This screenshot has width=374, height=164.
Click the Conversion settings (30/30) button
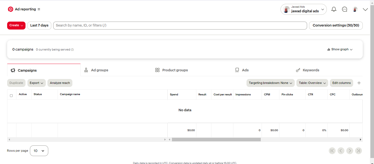(336, 25)
